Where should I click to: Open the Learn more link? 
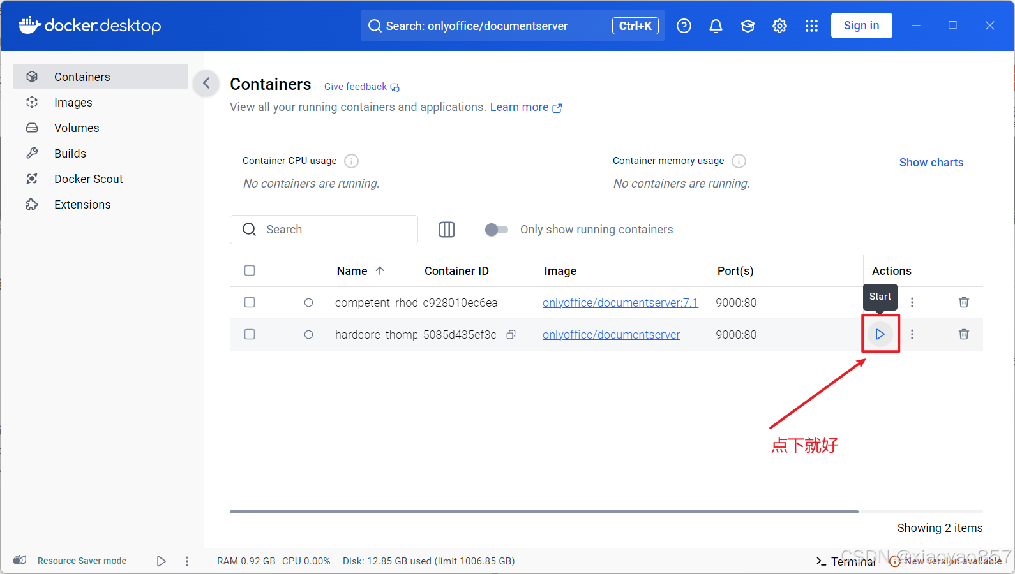click(x=525, y=107)
